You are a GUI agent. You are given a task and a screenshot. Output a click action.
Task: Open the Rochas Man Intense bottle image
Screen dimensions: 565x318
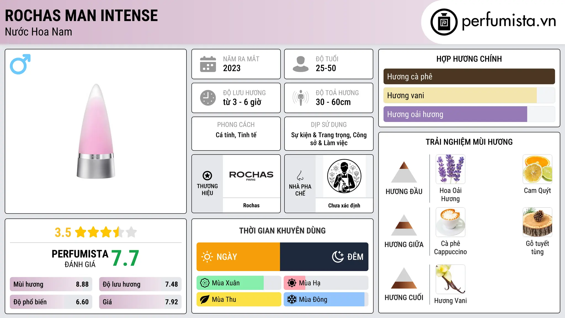pos(96,131)
